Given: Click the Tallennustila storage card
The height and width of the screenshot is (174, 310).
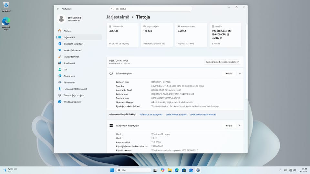Looking at the screenshot, I should 122,35.
